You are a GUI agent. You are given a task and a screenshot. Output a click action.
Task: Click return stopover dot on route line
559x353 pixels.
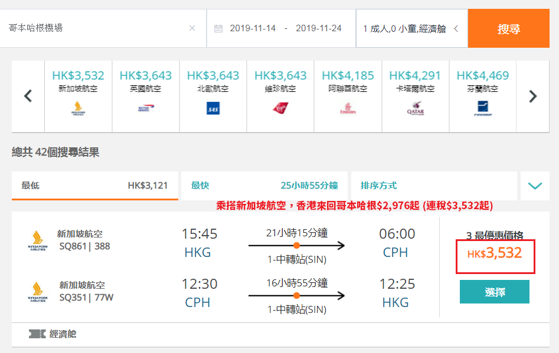[296, 295]
